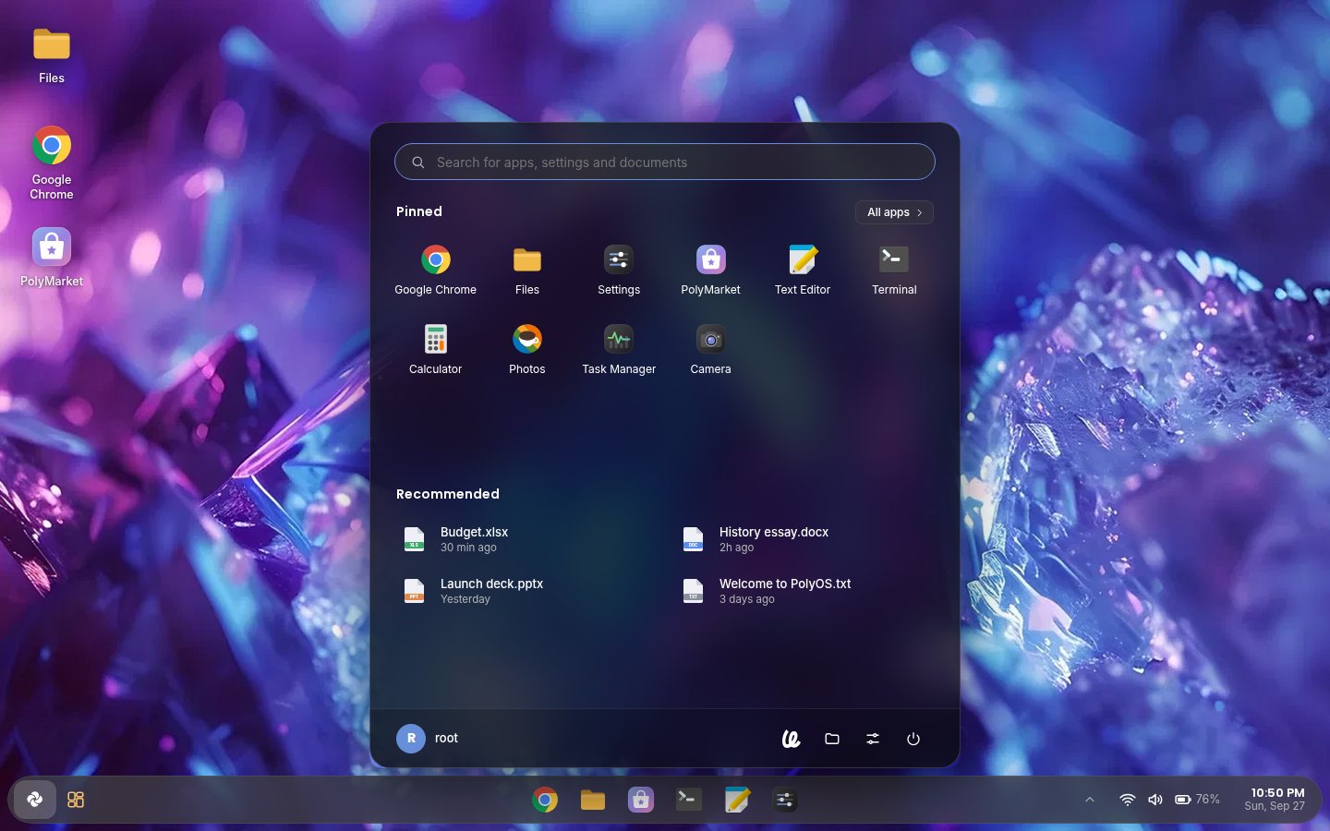
Task: Open the widgets view icon on taskbar
Action: point(76,800)
